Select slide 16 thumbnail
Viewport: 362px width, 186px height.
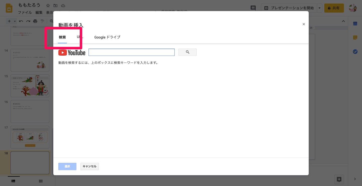(30, 111)
